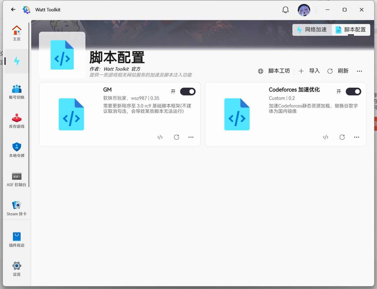This screenshot has width=377, height=289.
Task: Open 本地令牌 local authenticator
Action: [x=17, y=150]
